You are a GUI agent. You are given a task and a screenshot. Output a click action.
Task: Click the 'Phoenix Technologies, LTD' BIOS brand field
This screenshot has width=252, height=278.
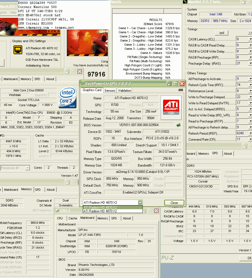116,265
